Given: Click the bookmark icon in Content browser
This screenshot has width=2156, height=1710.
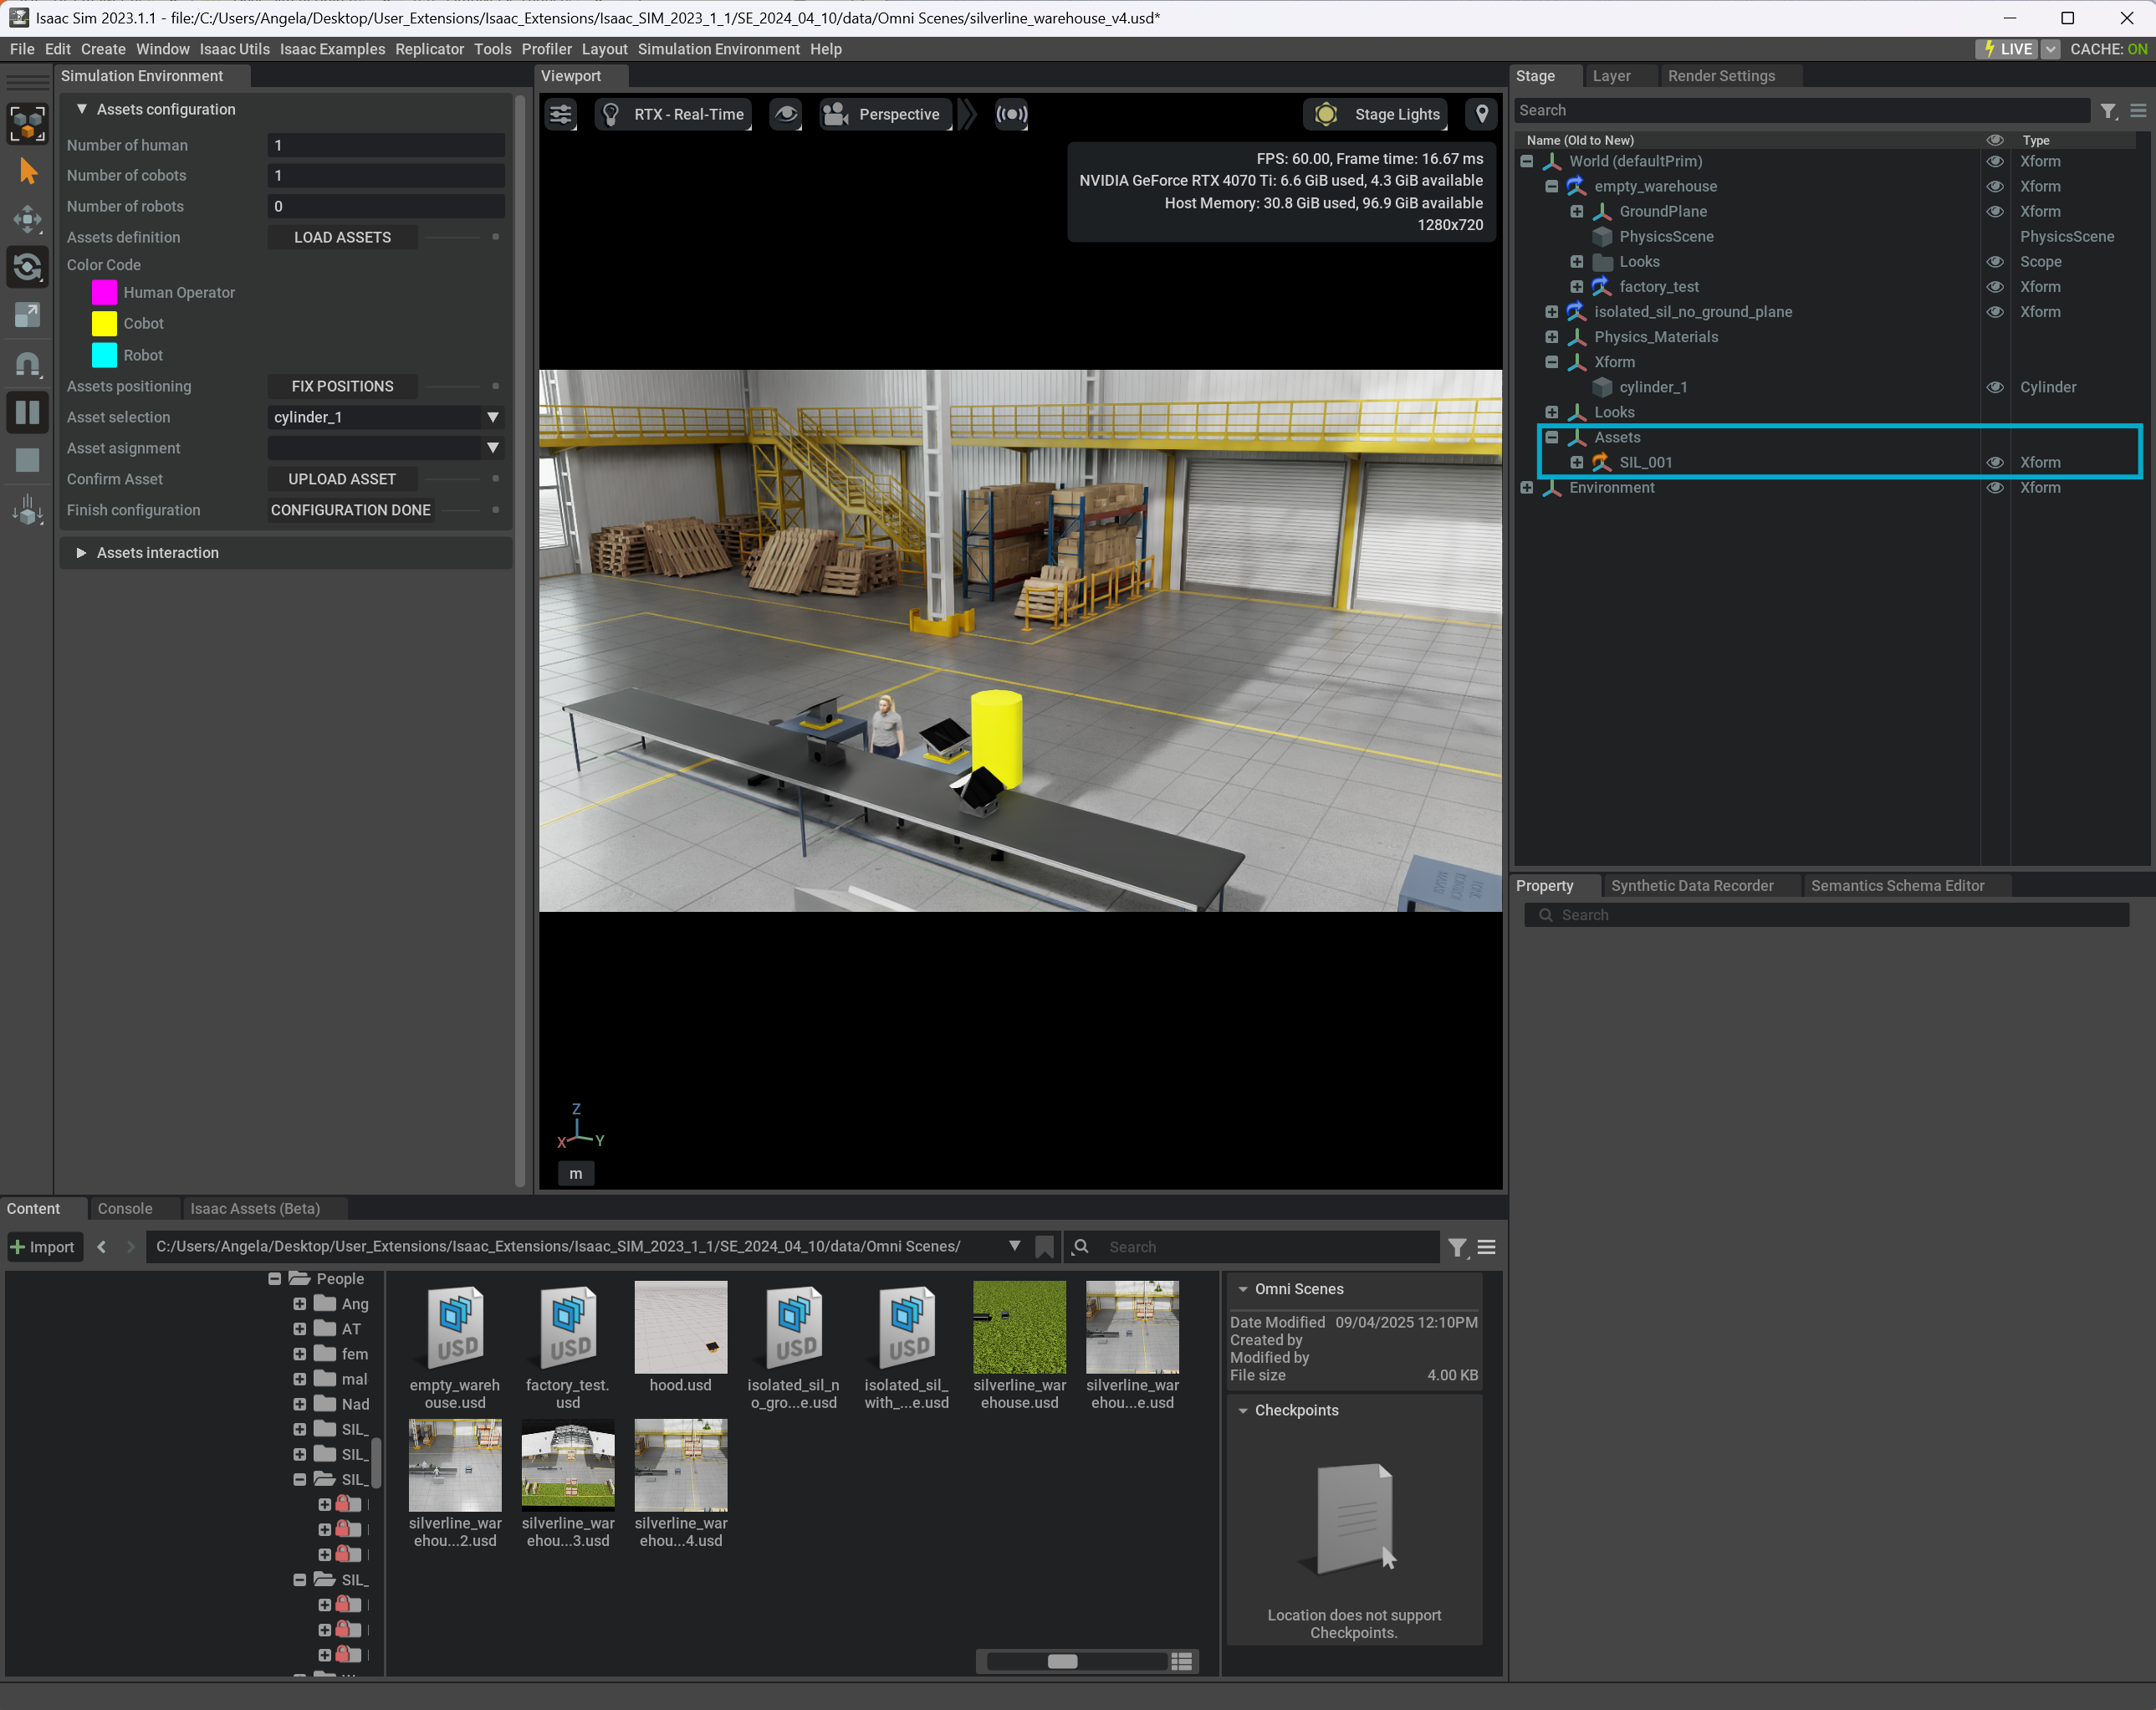Looking at the screenshot, I should coord(1045,1247).
